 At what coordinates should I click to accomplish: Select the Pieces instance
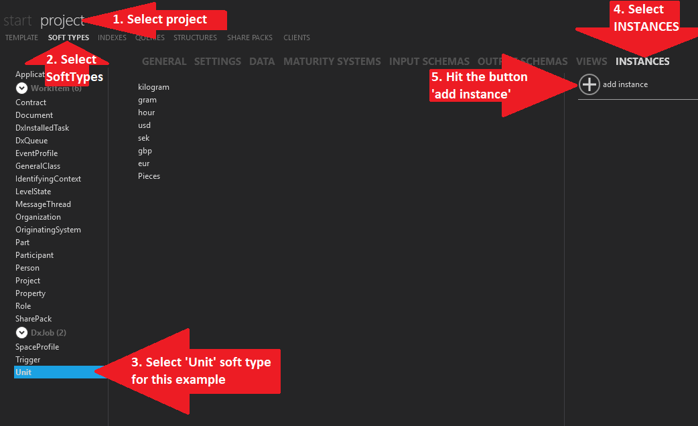click(149, 176)
